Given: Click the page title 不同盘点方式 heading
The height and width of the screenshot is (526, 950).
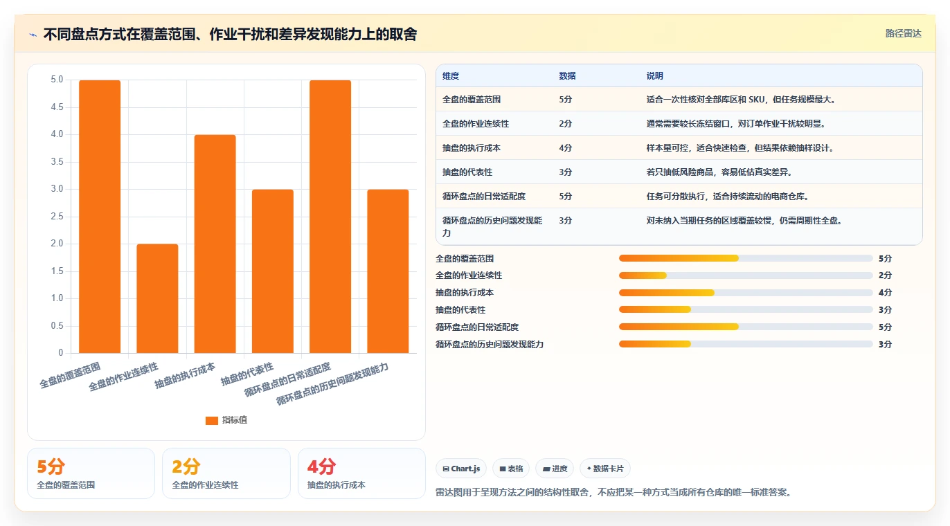Looking at the screenshot, I should tap(230, 35).
